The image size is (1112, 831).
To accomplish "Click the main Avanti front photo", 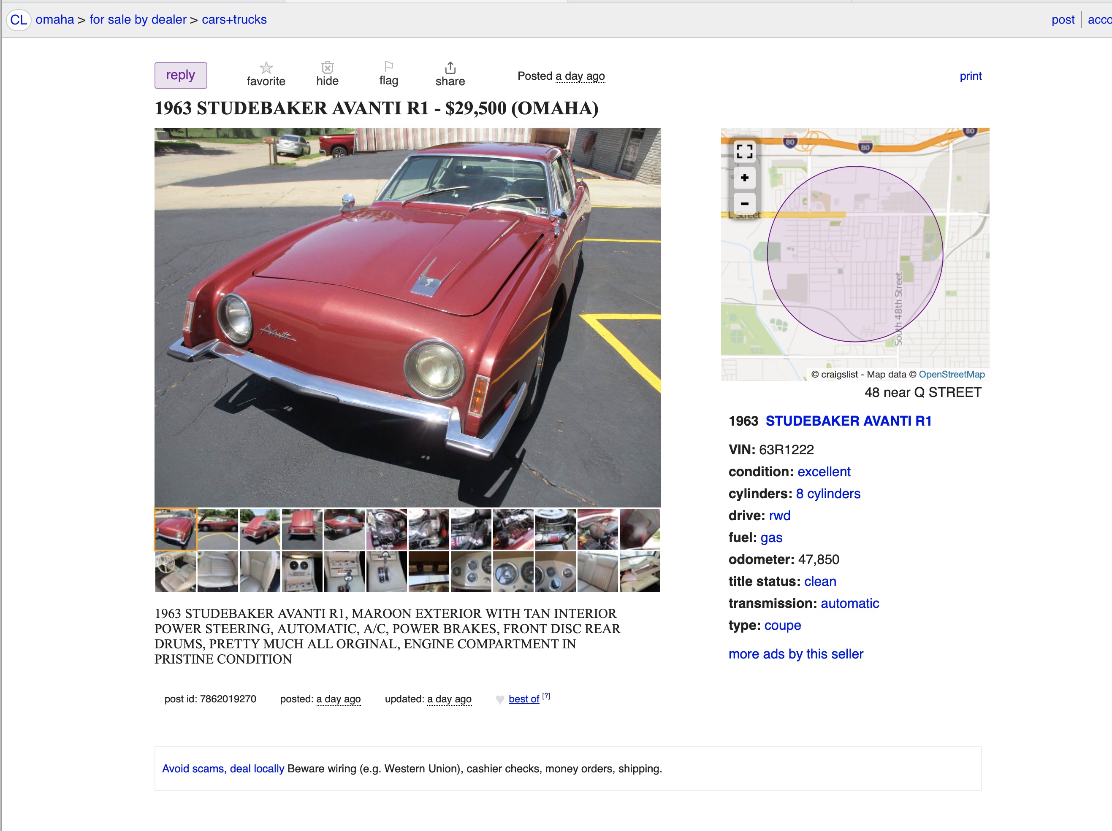I will (x=407, y=318).
